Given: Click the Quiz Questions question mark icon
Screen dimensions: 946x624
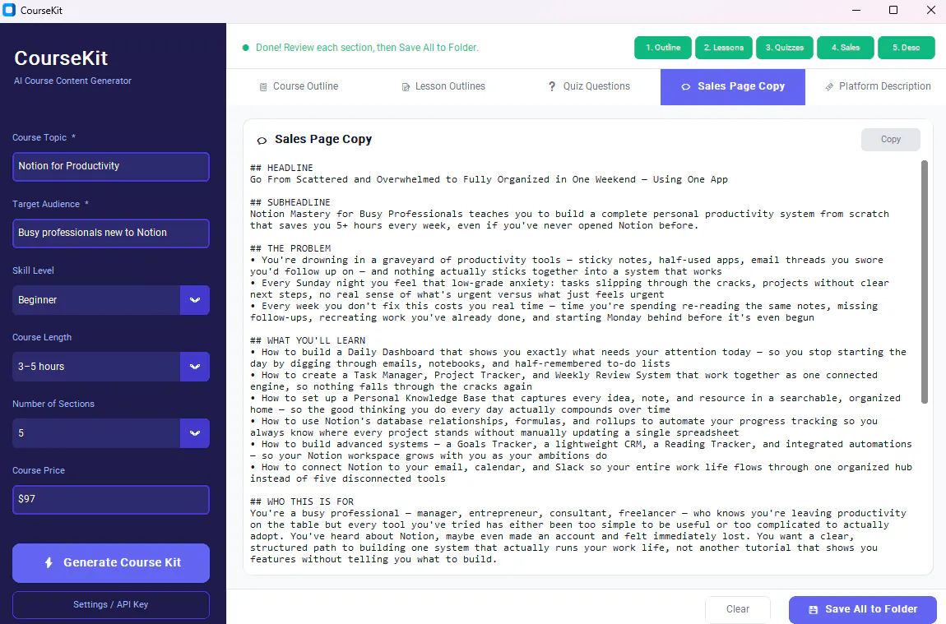Looking at the screenshot, I should pyautogui.click(x=551, y=86).
